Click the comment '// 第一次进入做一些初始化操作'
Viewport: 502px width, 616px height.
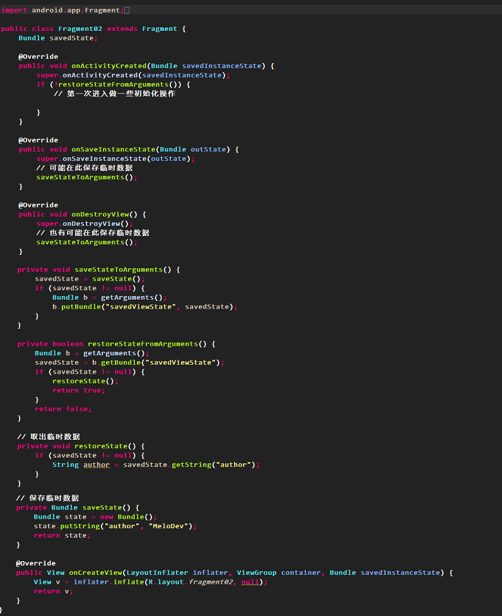coord(115,94)
